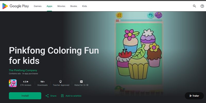
Task: Click the Share arrow icon
Action: click(x=47, y=96)
